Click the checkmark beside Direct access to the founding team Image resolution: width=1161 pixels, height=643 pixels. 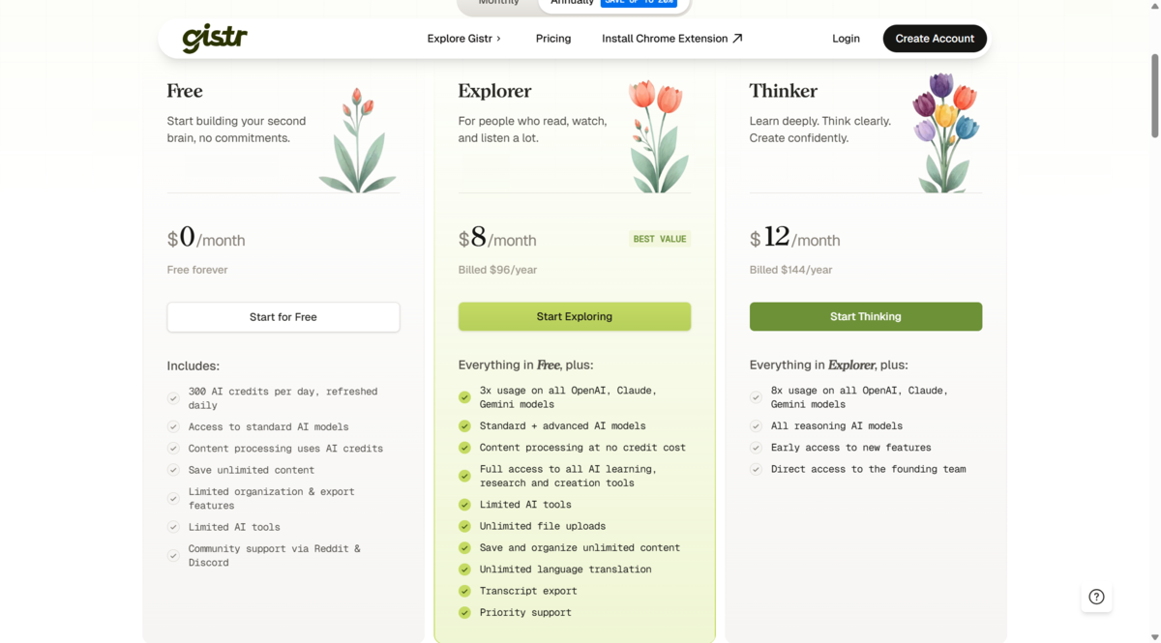[x=756, y=469]
